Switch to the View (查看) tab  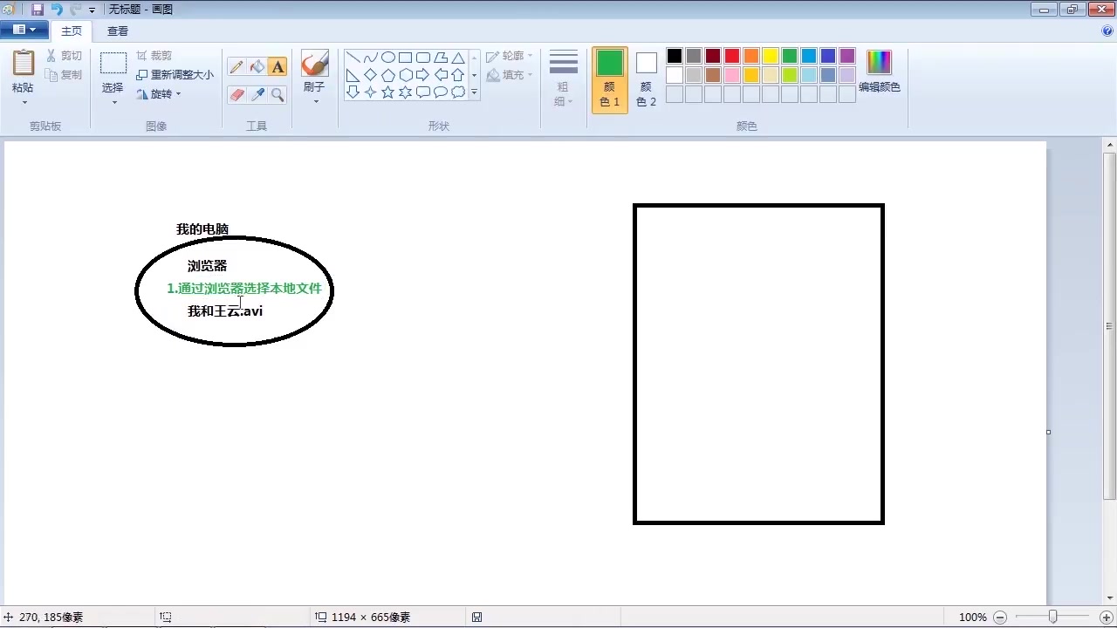pos(118,31)
